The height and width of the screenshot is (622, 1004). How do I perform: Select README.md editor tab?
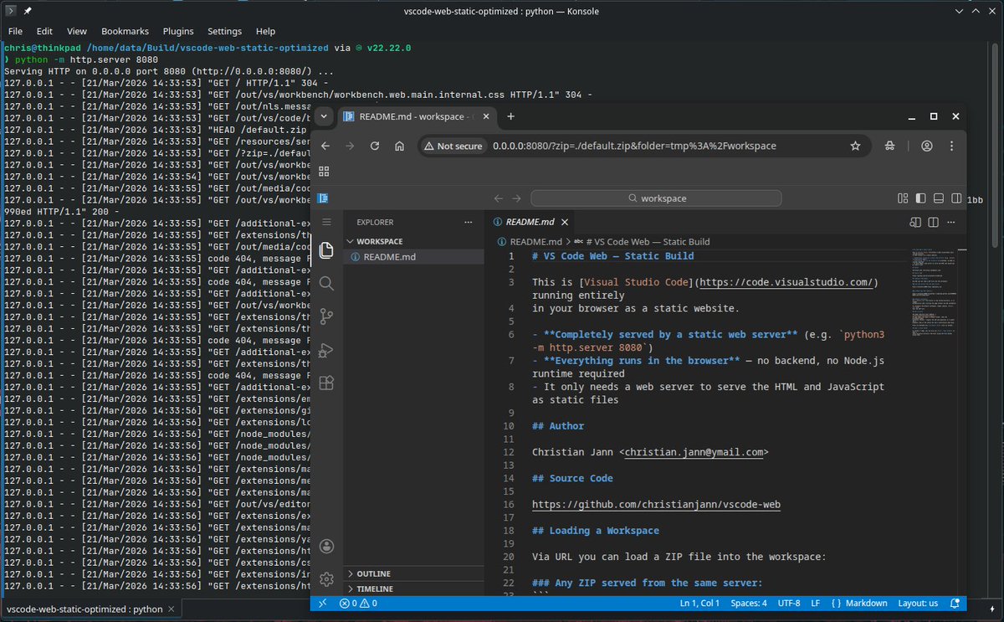530,222
